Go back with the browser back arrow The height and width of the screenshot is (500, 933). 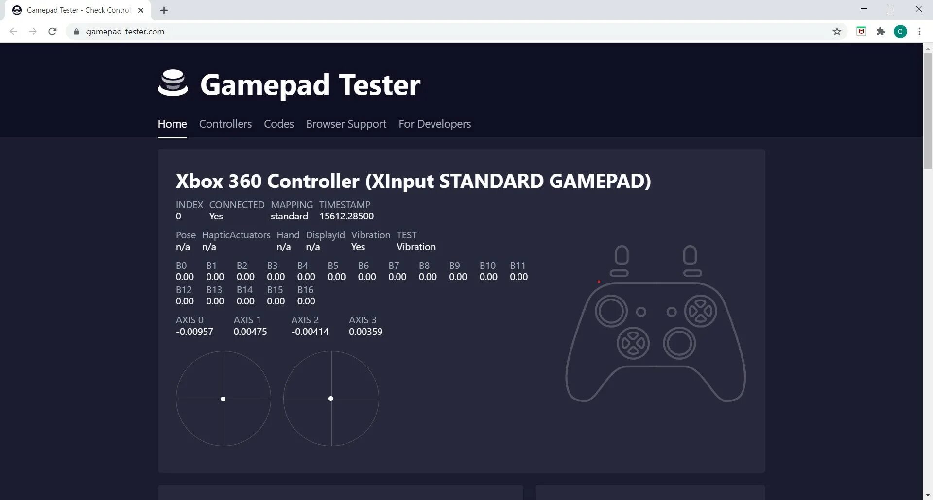[x=14, y=32]
